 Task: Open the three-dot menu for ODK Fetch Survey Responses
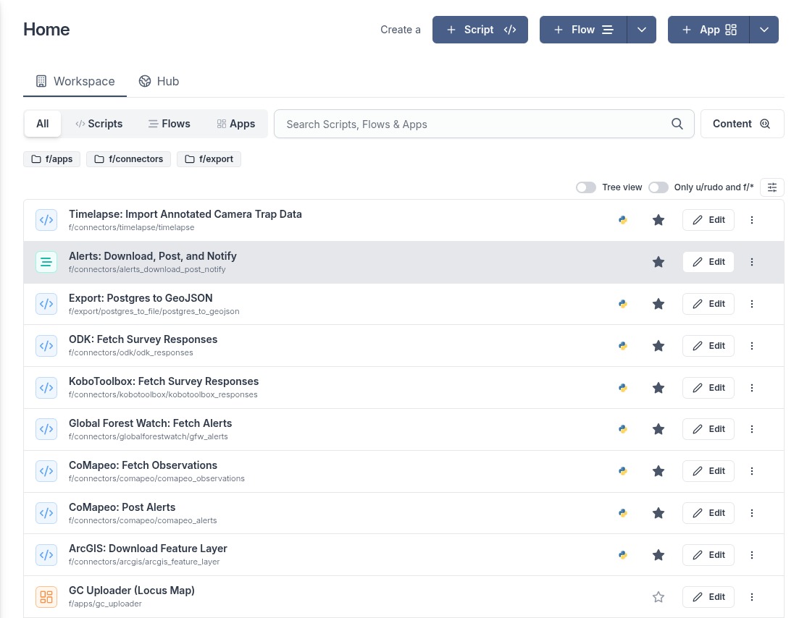click(752, 346)
